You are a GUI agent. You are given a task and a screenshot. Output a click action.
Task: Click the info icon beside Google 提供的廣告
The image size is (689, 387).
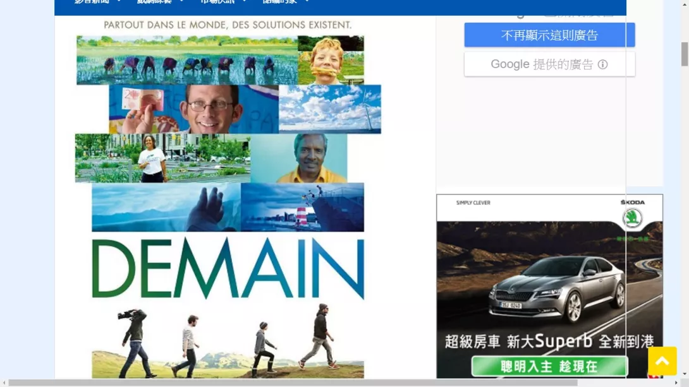(x=603, y=64)
